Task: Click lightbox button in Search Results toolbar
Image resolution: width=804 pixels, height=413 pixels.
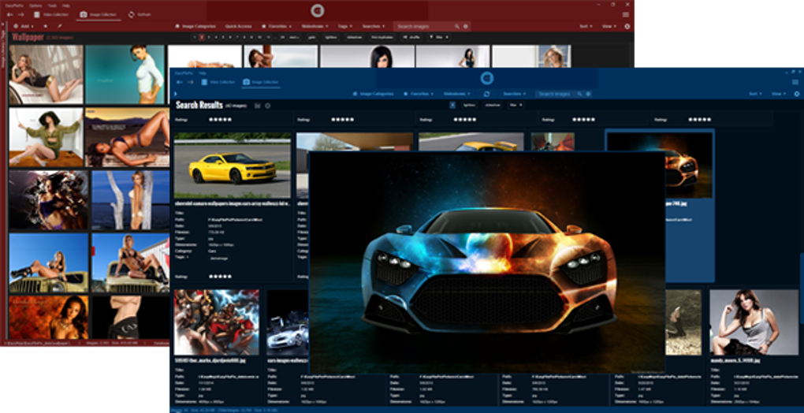Action: [469, 105]
